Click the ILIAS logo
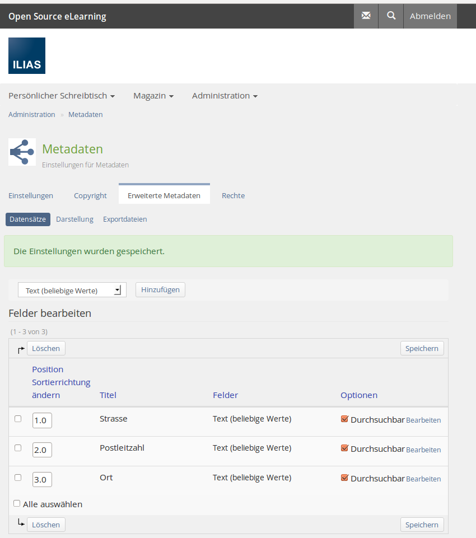The width and height of the screenshot is (476, 538). coord(27,56)
